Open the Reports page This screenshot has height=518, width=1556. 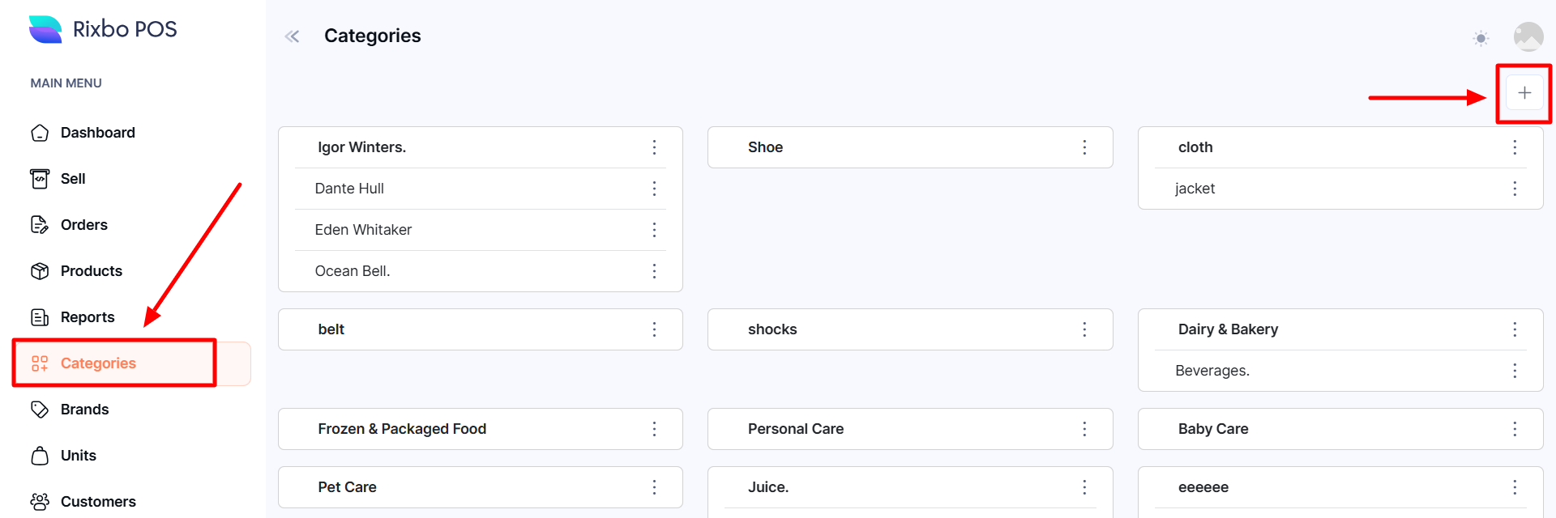(87, 317)
